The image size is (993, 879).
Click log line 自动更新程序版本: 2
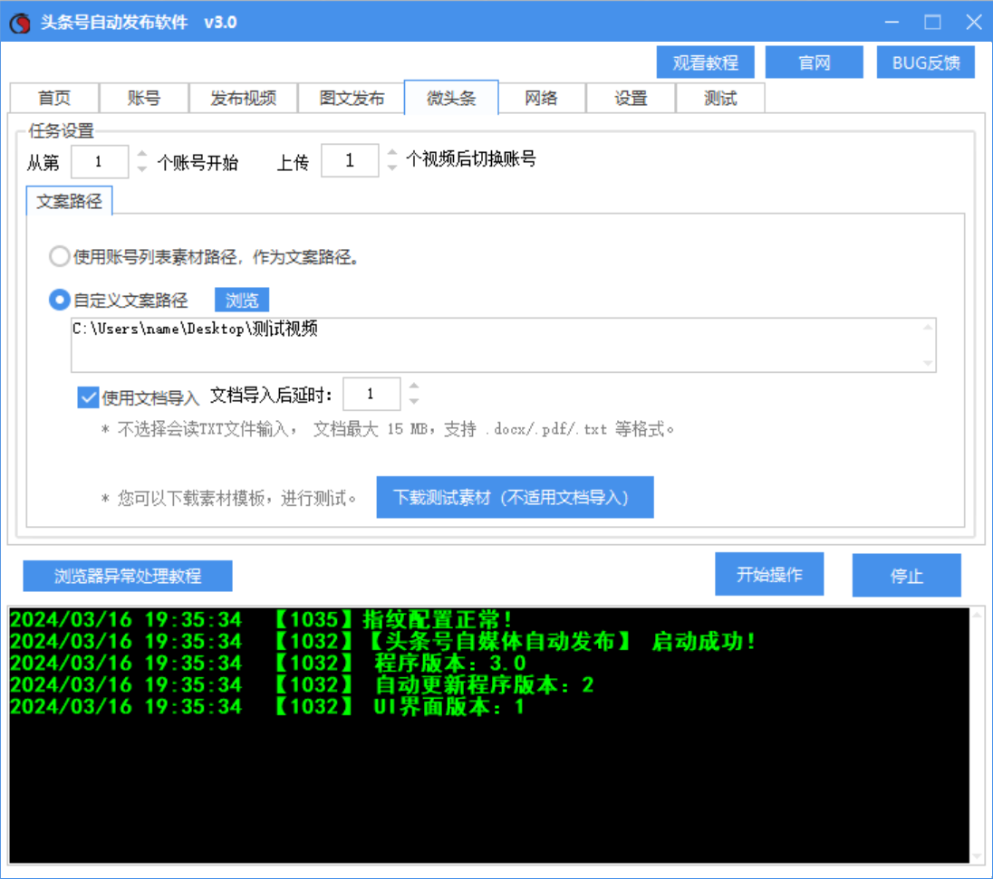tap(302, 684)
